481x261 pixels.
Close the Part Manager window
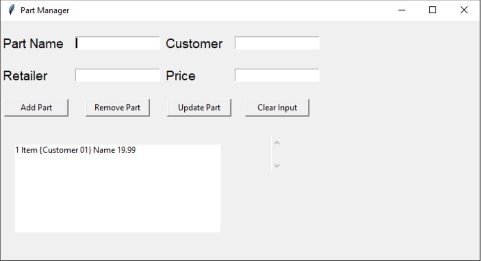[x=464, y=10]
